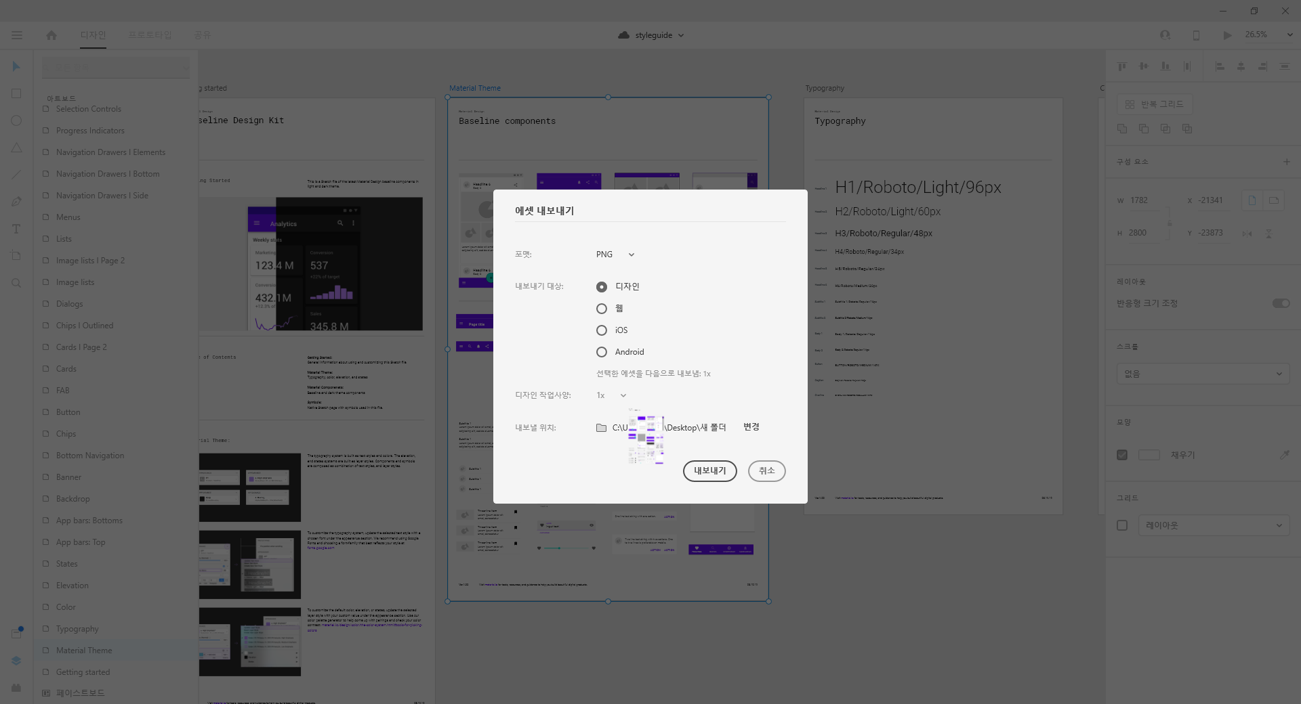Open mobile device preview icon
1301x704 pixels.
(x=1196, y=35)
